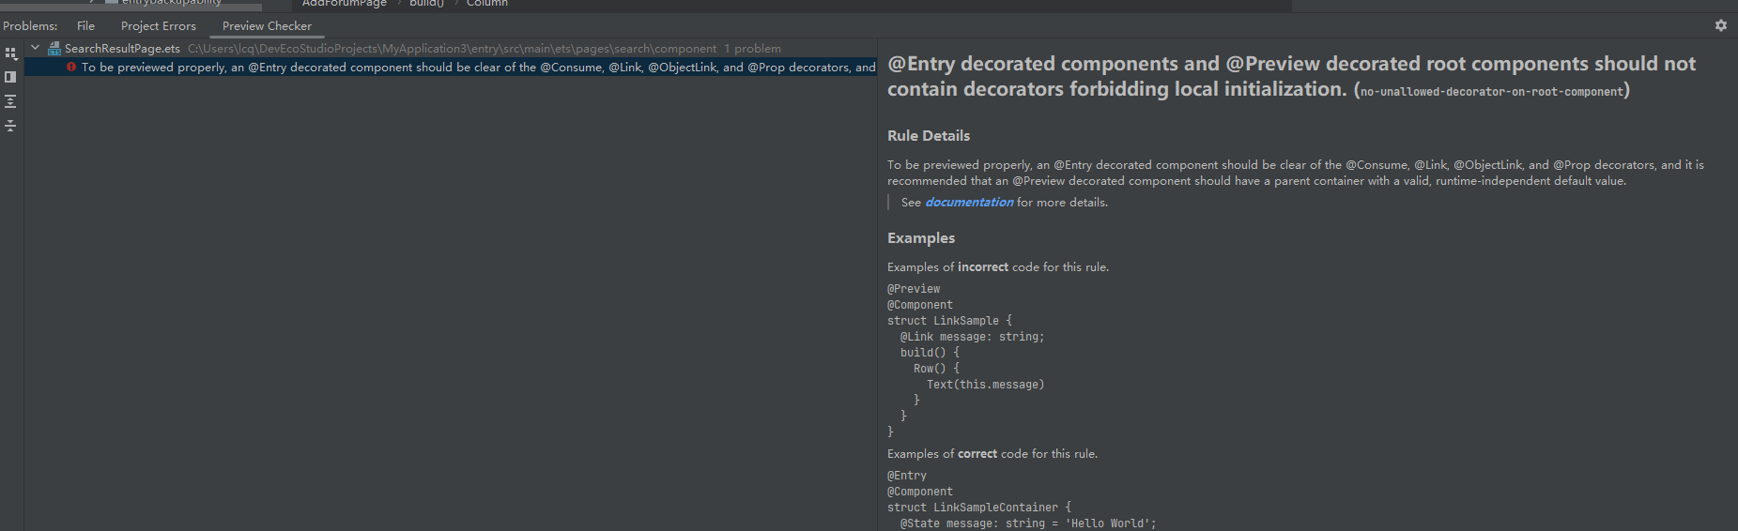The width and height of the screenshot is (1738, 531).
Task: Toggle the preview editor panel icon
Action: pos(10,77)
